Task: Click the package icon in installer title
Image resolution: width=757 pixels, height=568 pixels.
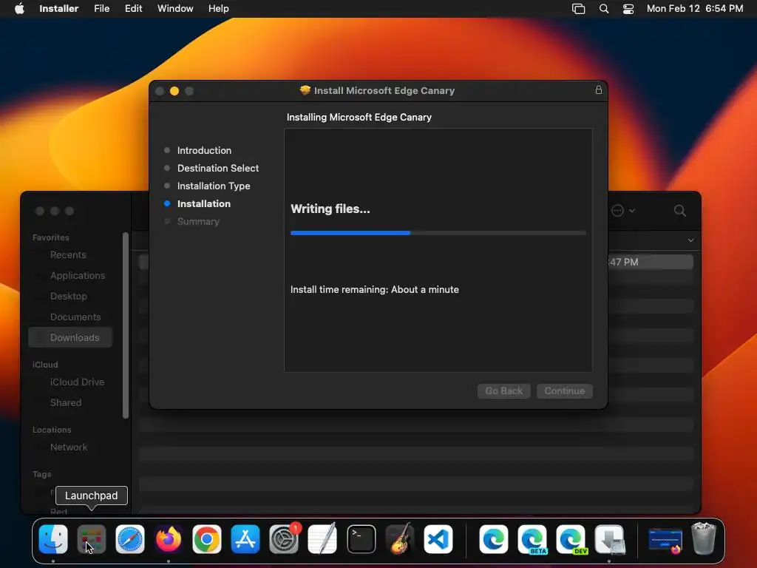Action: 305,90
